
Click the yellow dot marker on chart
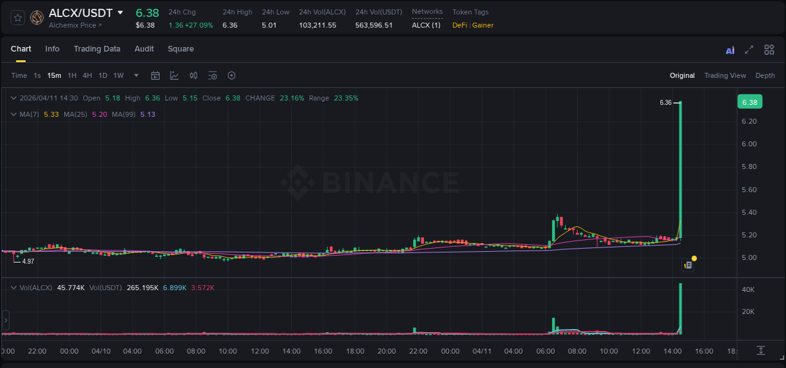coord(694,258)
